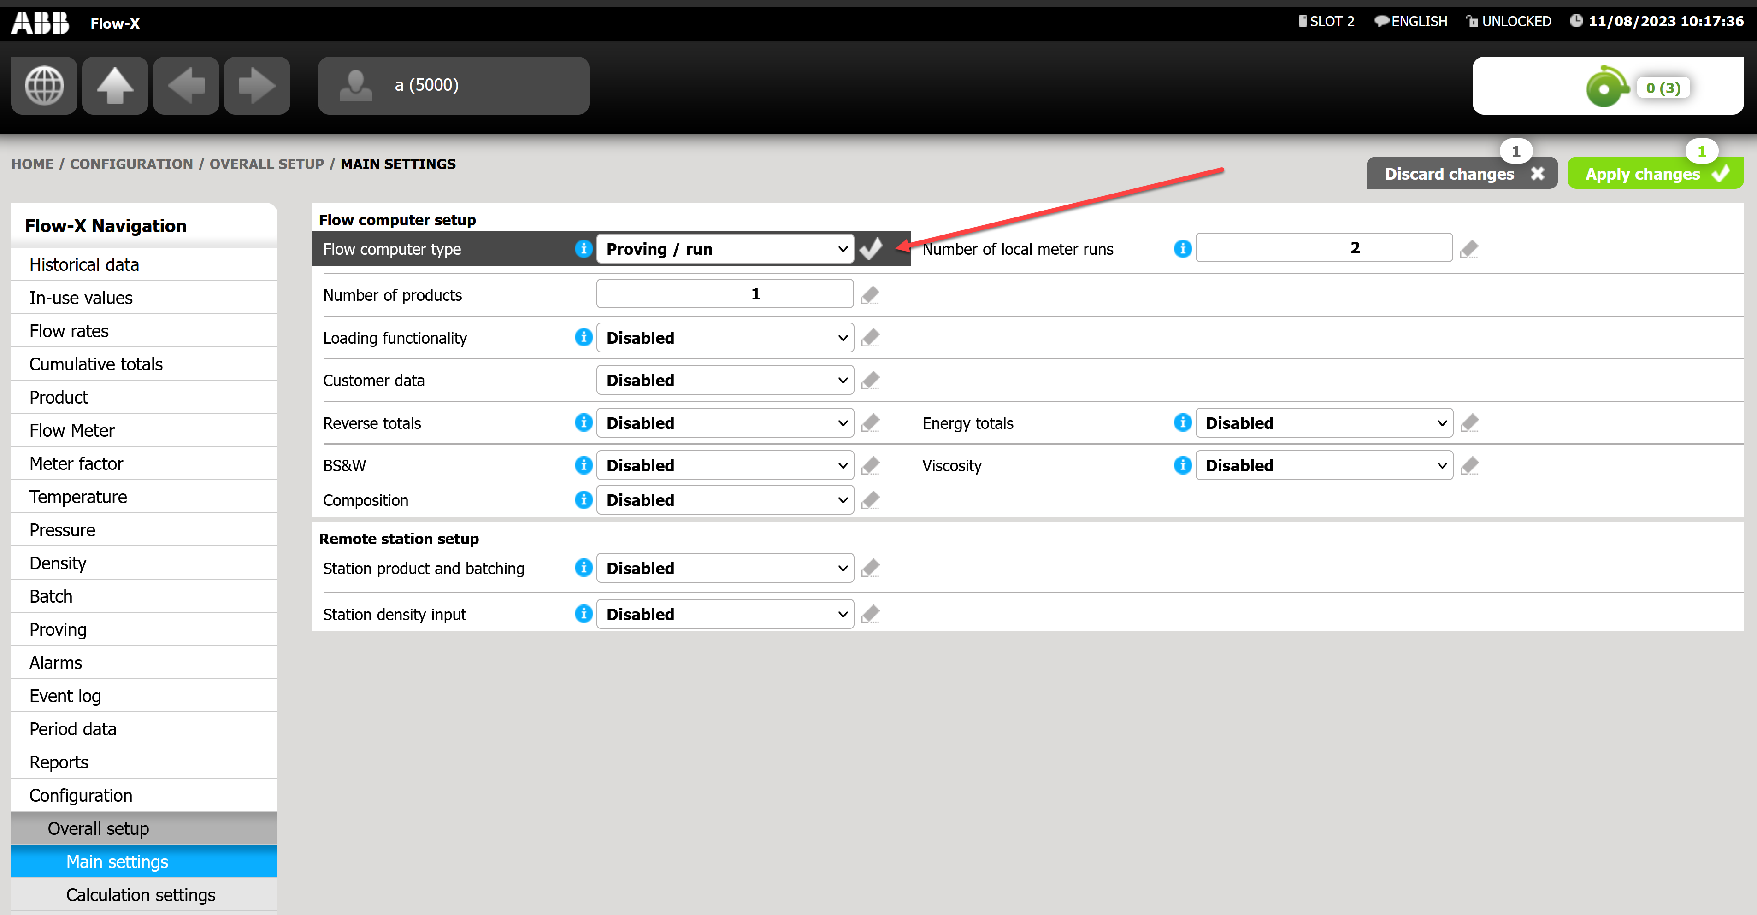
Task: Show info for Energy totals
Action: (x=1183, y=422)
